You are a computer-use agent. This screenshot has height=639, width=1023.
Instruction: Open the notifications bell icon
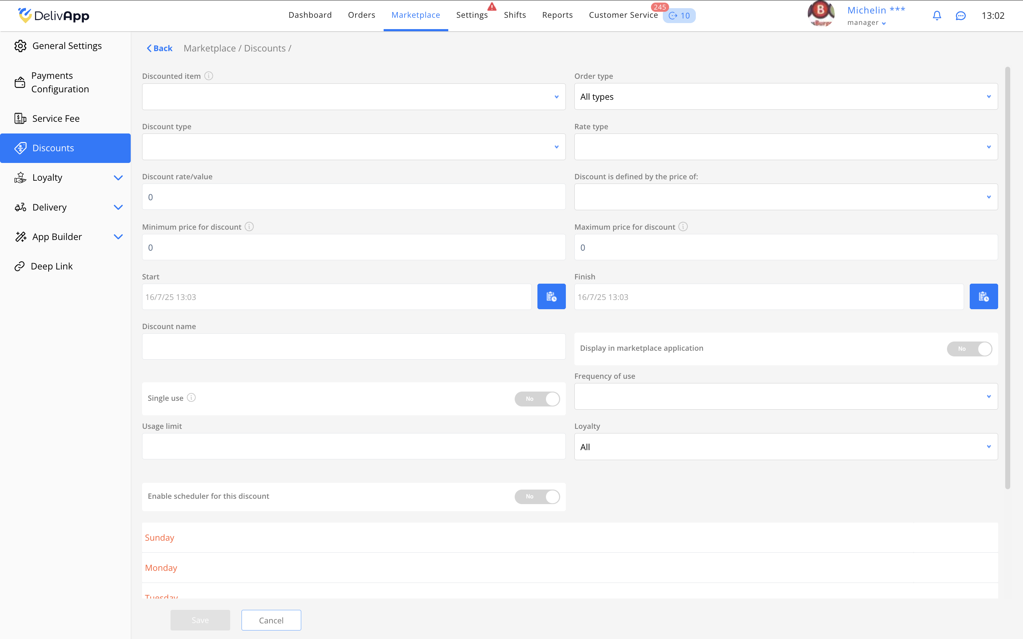pos(937,16)
